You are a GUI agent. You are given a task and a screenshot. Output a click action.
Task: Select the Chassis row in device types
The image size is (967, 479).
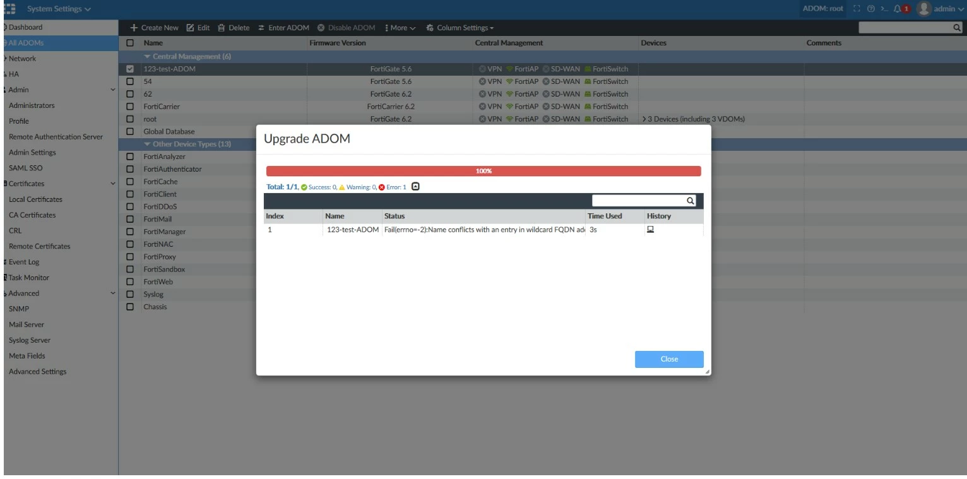point(156,307)
